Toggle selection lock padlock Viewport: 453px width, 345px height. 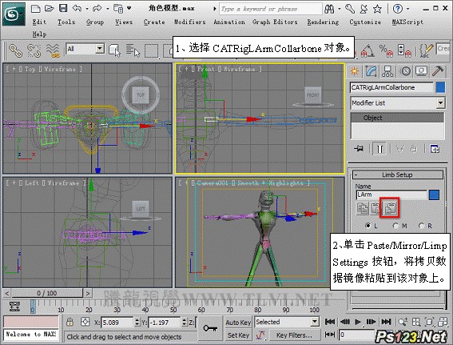pyautogui.click(x=70, y=322)
